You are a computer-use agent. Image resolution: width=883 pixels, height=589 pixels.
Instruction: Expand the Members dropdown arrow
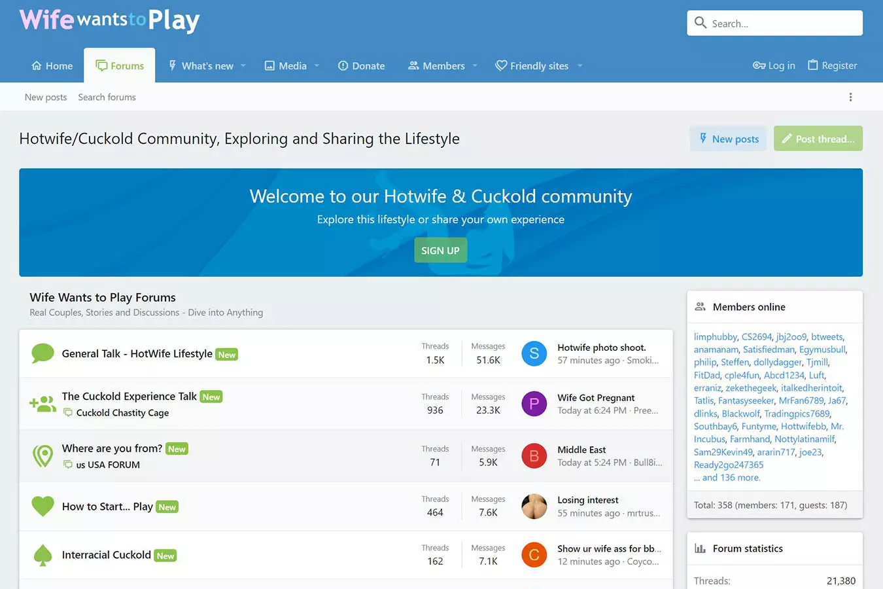475,65
